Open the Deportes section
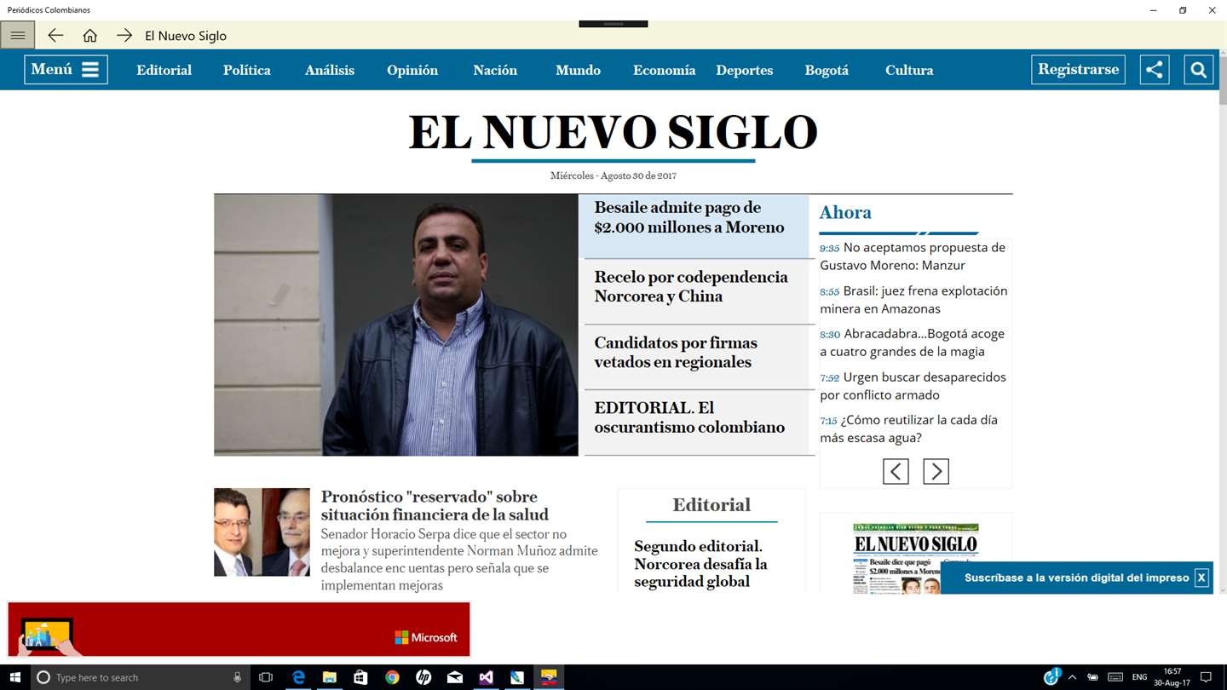The image size is (1227, 690). [744, 70]
